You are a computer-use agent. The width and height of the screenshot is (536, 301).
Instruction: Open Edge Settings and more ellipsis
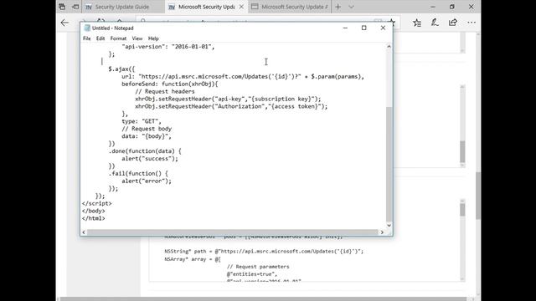pyautogui.click(x=472, y=23)
